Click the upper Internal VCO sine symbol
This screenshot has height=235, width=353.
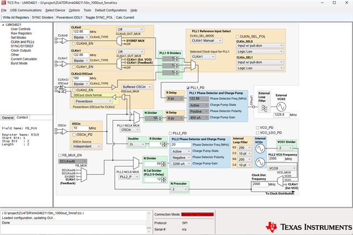coord(260,149)
